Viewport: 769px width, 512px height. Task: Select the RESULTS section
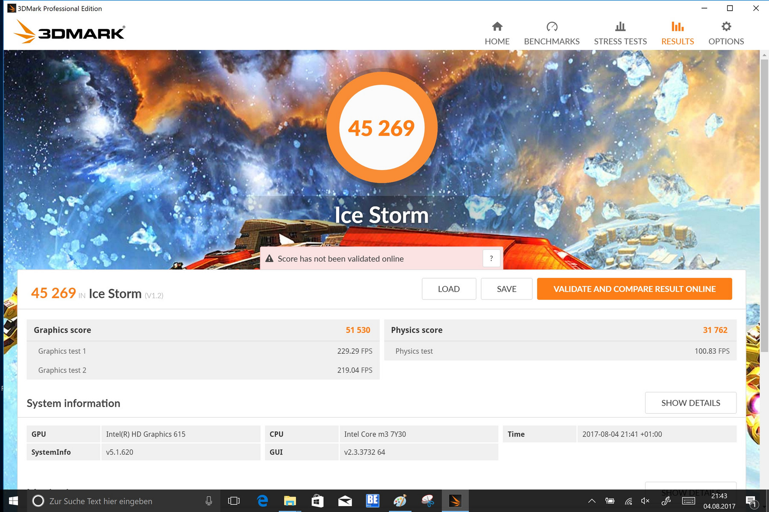678,33
